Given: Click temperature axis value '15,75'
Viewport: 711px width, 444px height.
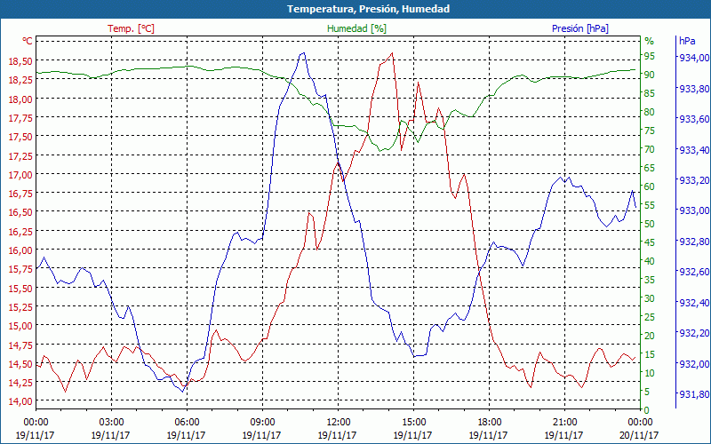Looking at the screenshot, I should 20,269.
